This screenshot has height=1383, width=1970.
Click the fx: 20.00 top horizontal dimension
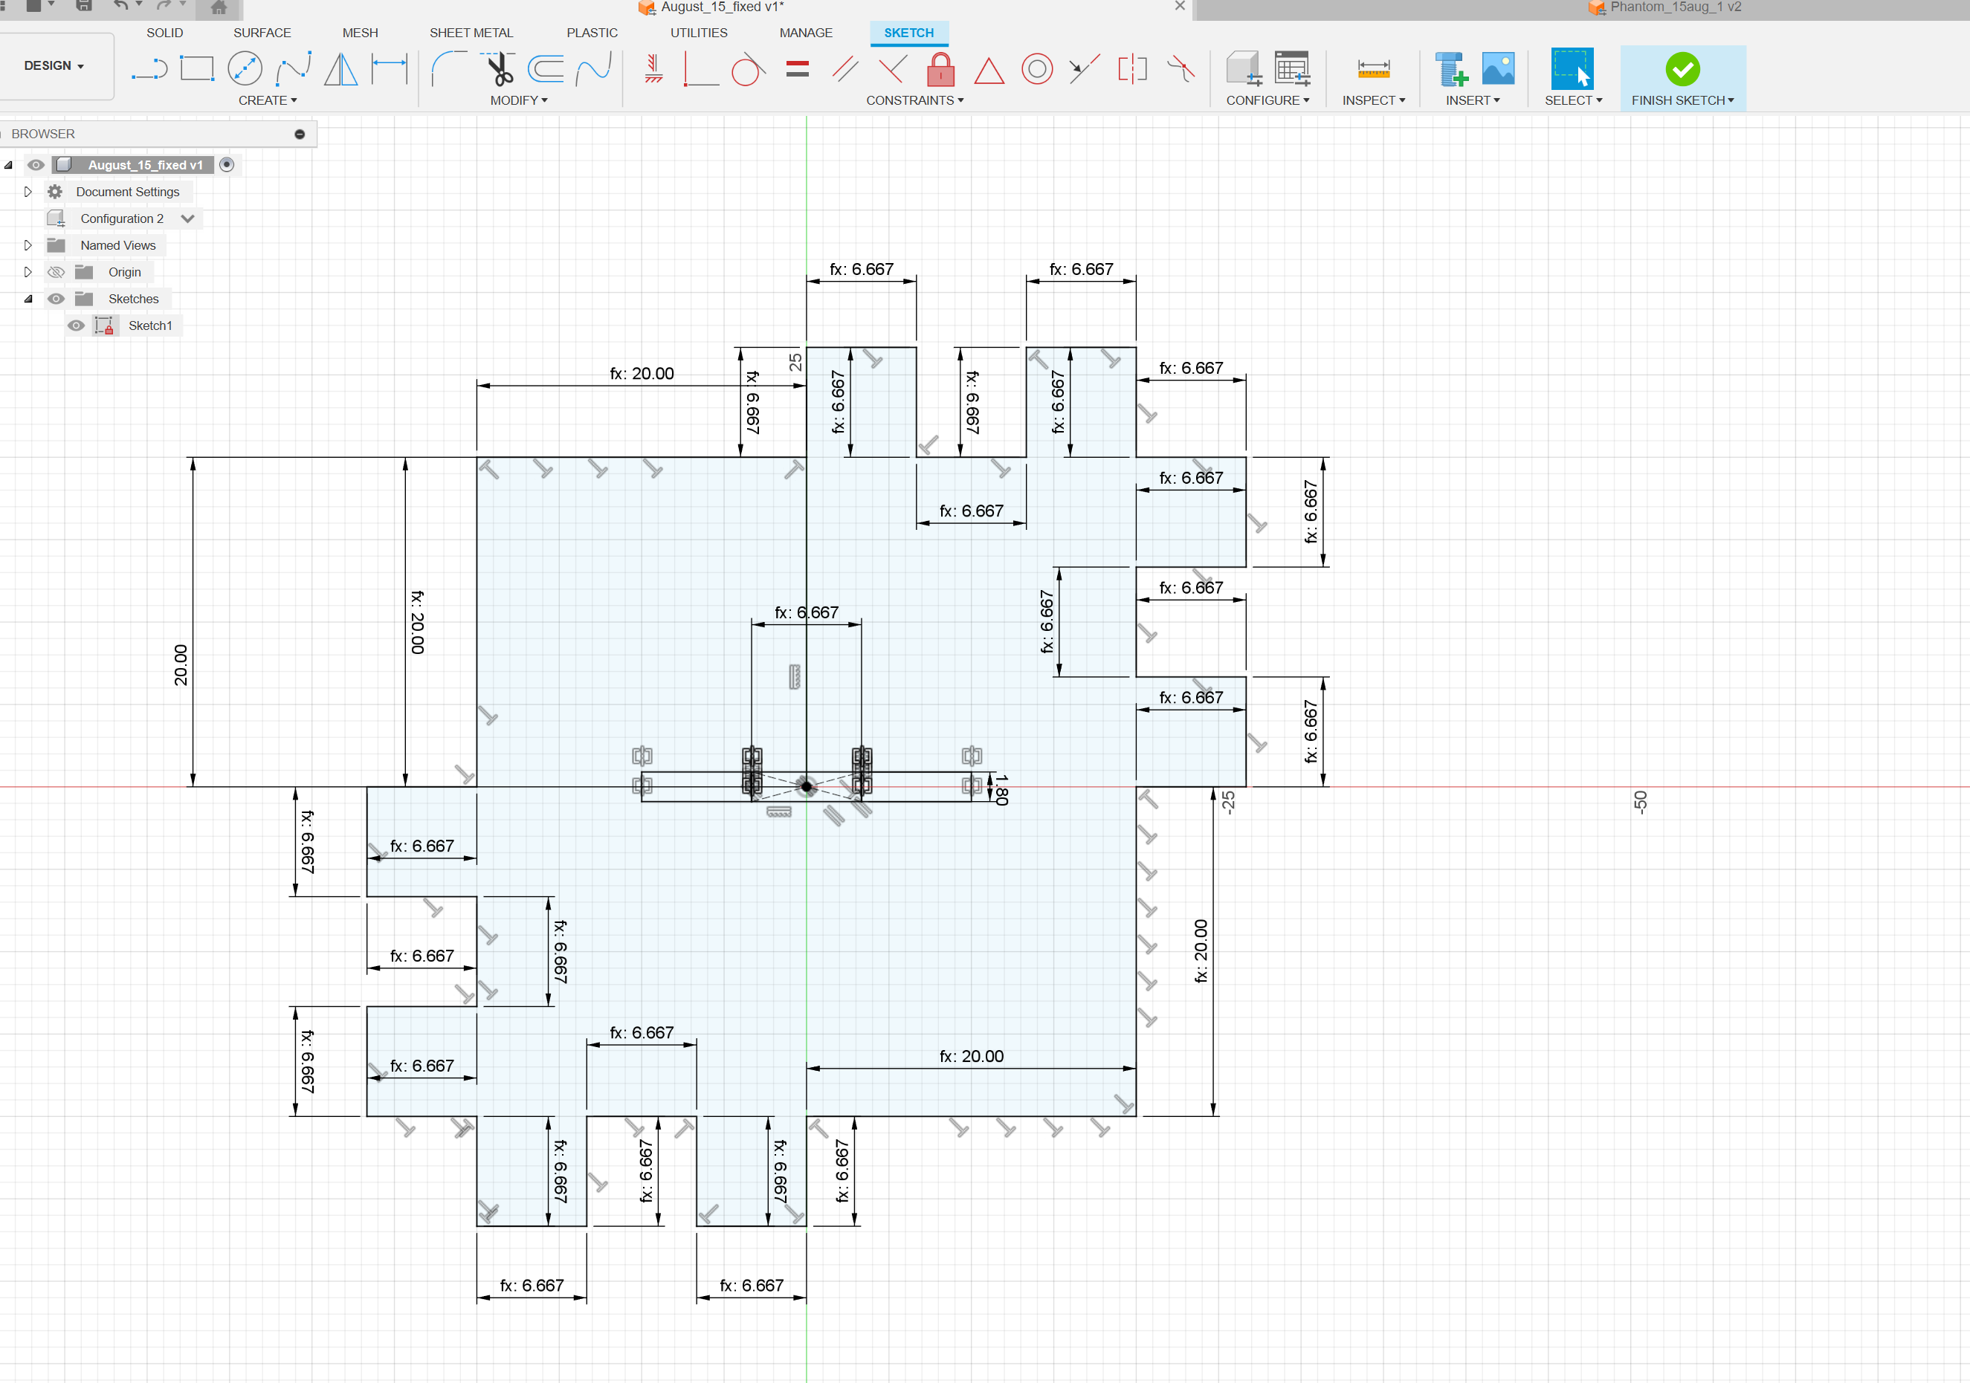click(642, 373)
